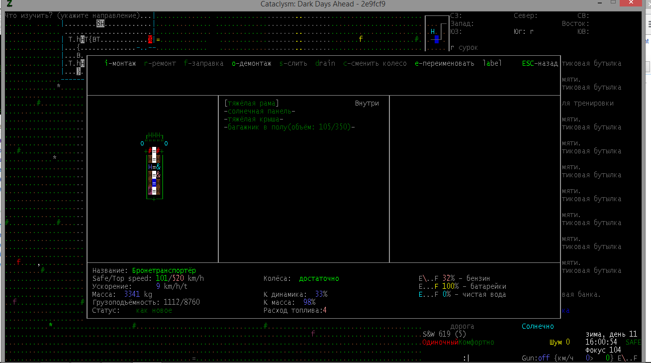Click the Фокус 104 indicator
This screenshot has height=363, width=651.
point(604,350)
